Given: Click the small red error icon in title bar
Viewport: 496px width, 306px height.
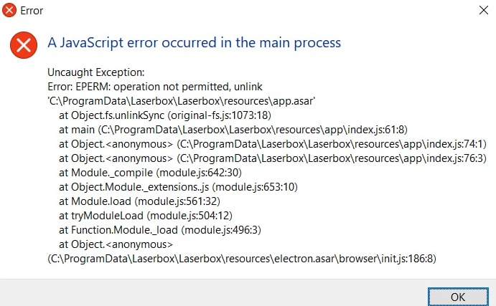Looking at the screenshot, I should click(9, 10).
